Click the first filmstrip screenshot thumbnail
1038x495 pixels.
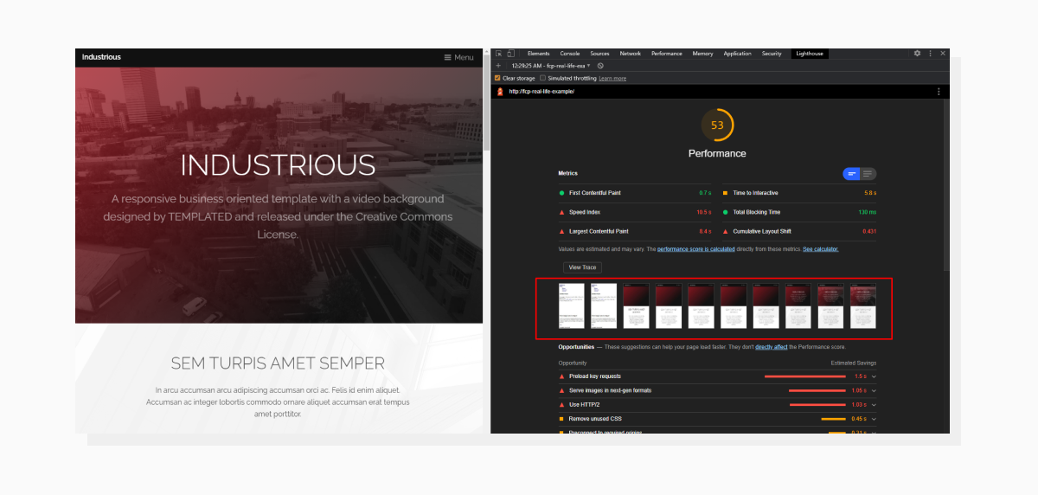pos(571,306)
